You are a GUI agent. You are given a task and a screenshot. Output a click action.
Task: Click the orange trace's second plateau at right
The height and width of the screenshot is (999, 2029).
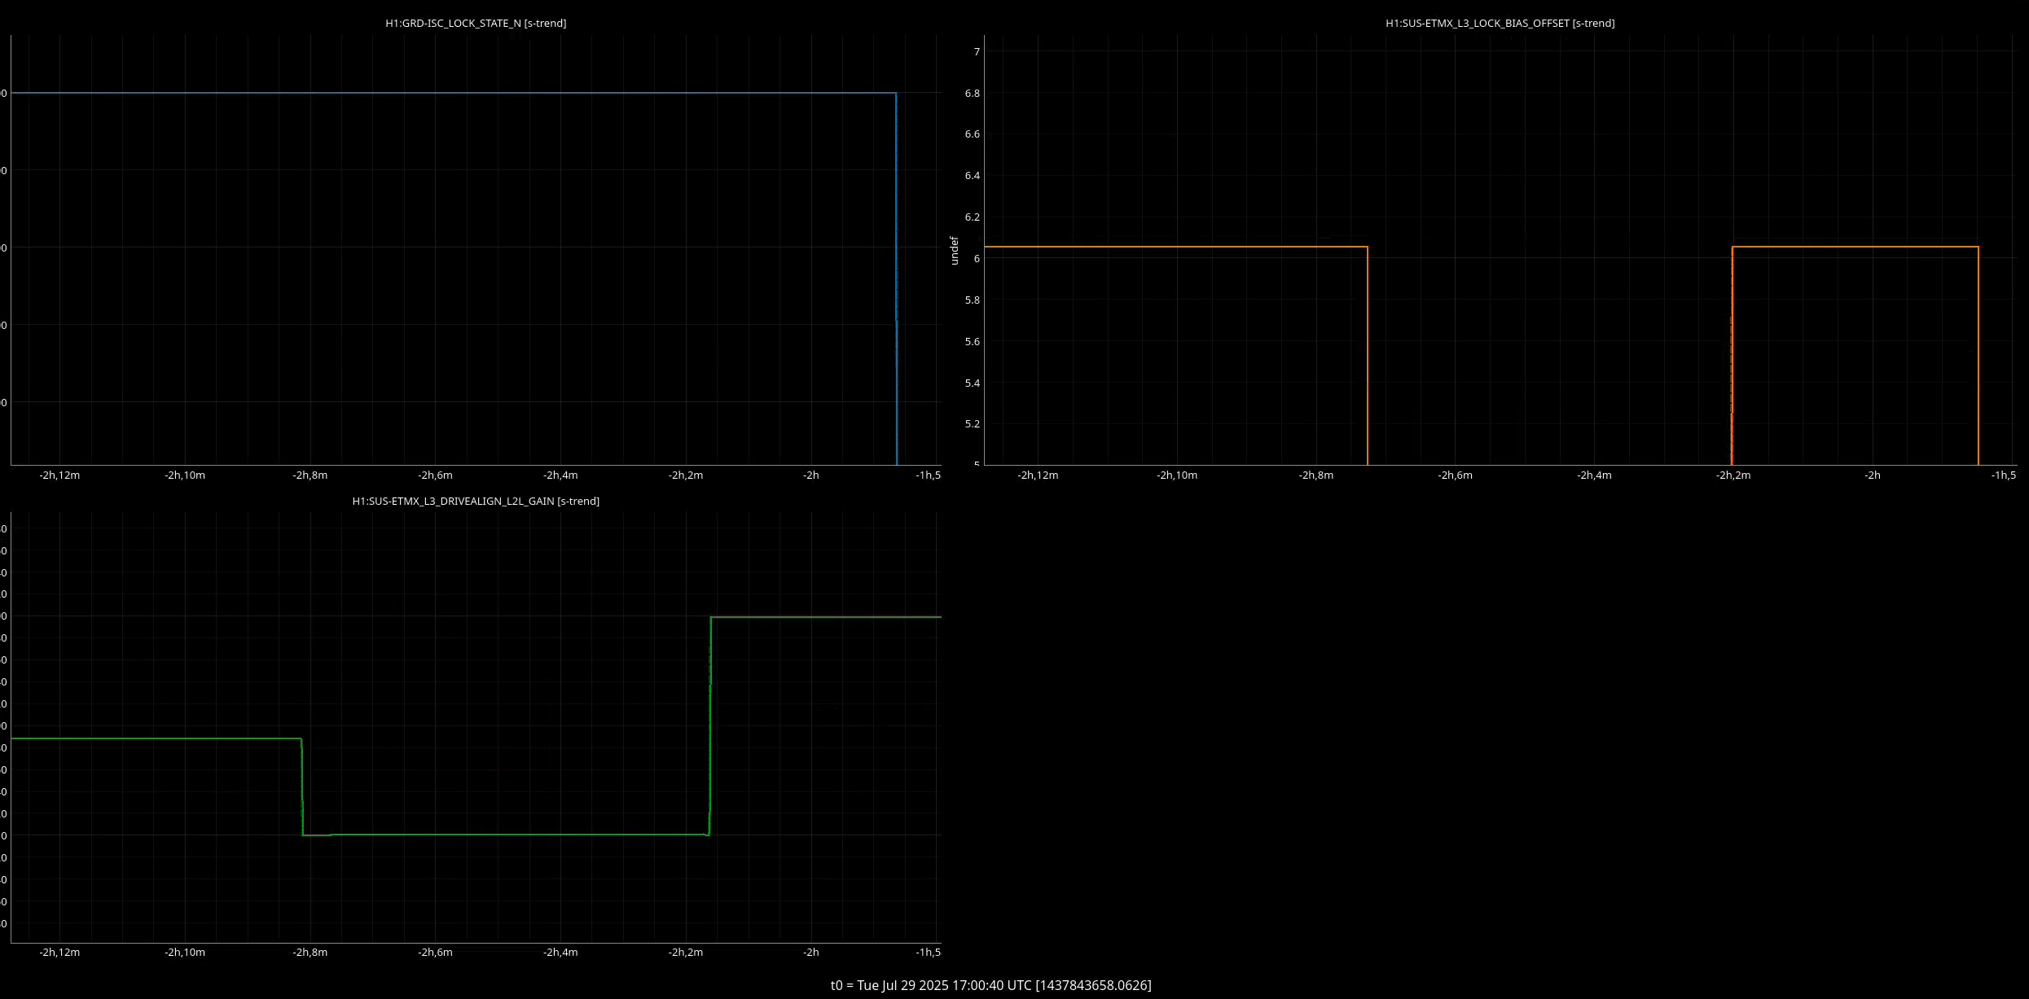click(x=1857, y=247)
